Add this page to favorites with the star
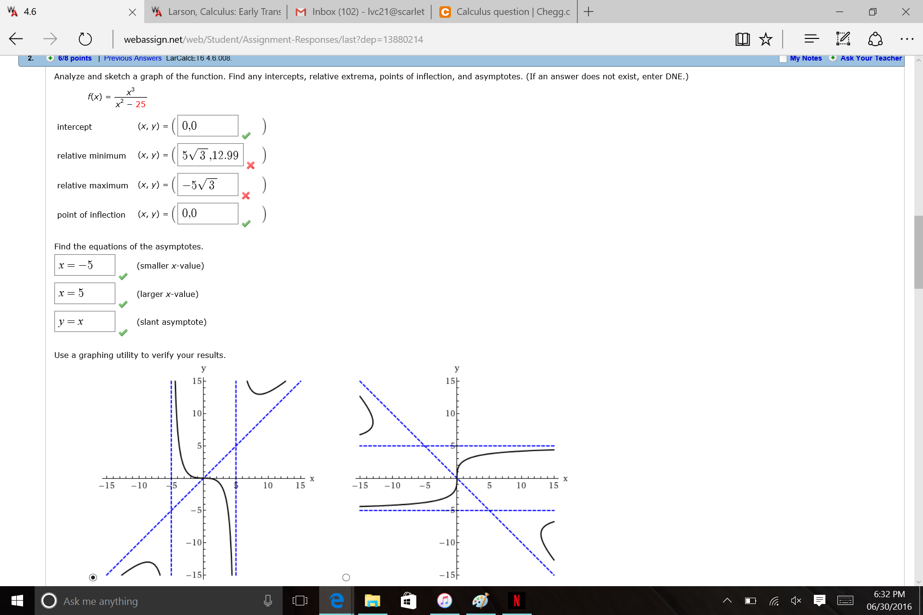 coord(766,39)
